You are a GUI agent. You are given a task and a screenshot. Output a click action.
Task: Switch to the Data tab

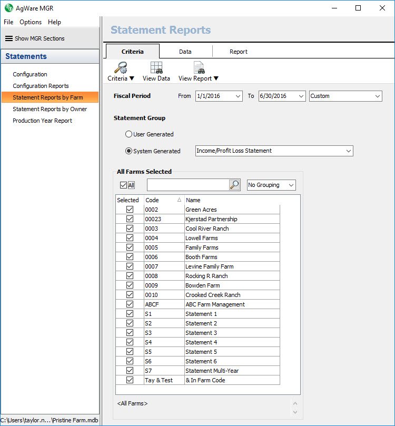pyautogui.click(x=185, y=52)
